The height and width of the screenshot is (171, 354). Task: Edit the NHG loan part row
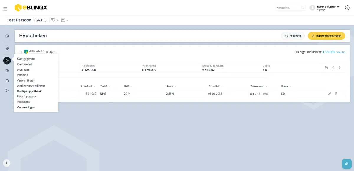[330, 94]
